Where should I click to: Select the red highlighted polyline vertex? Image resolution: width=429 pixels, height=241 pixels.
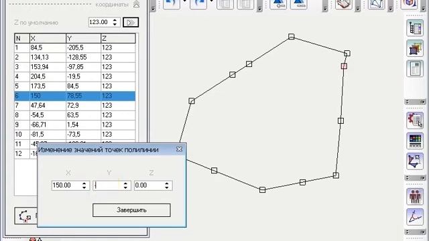344,66
